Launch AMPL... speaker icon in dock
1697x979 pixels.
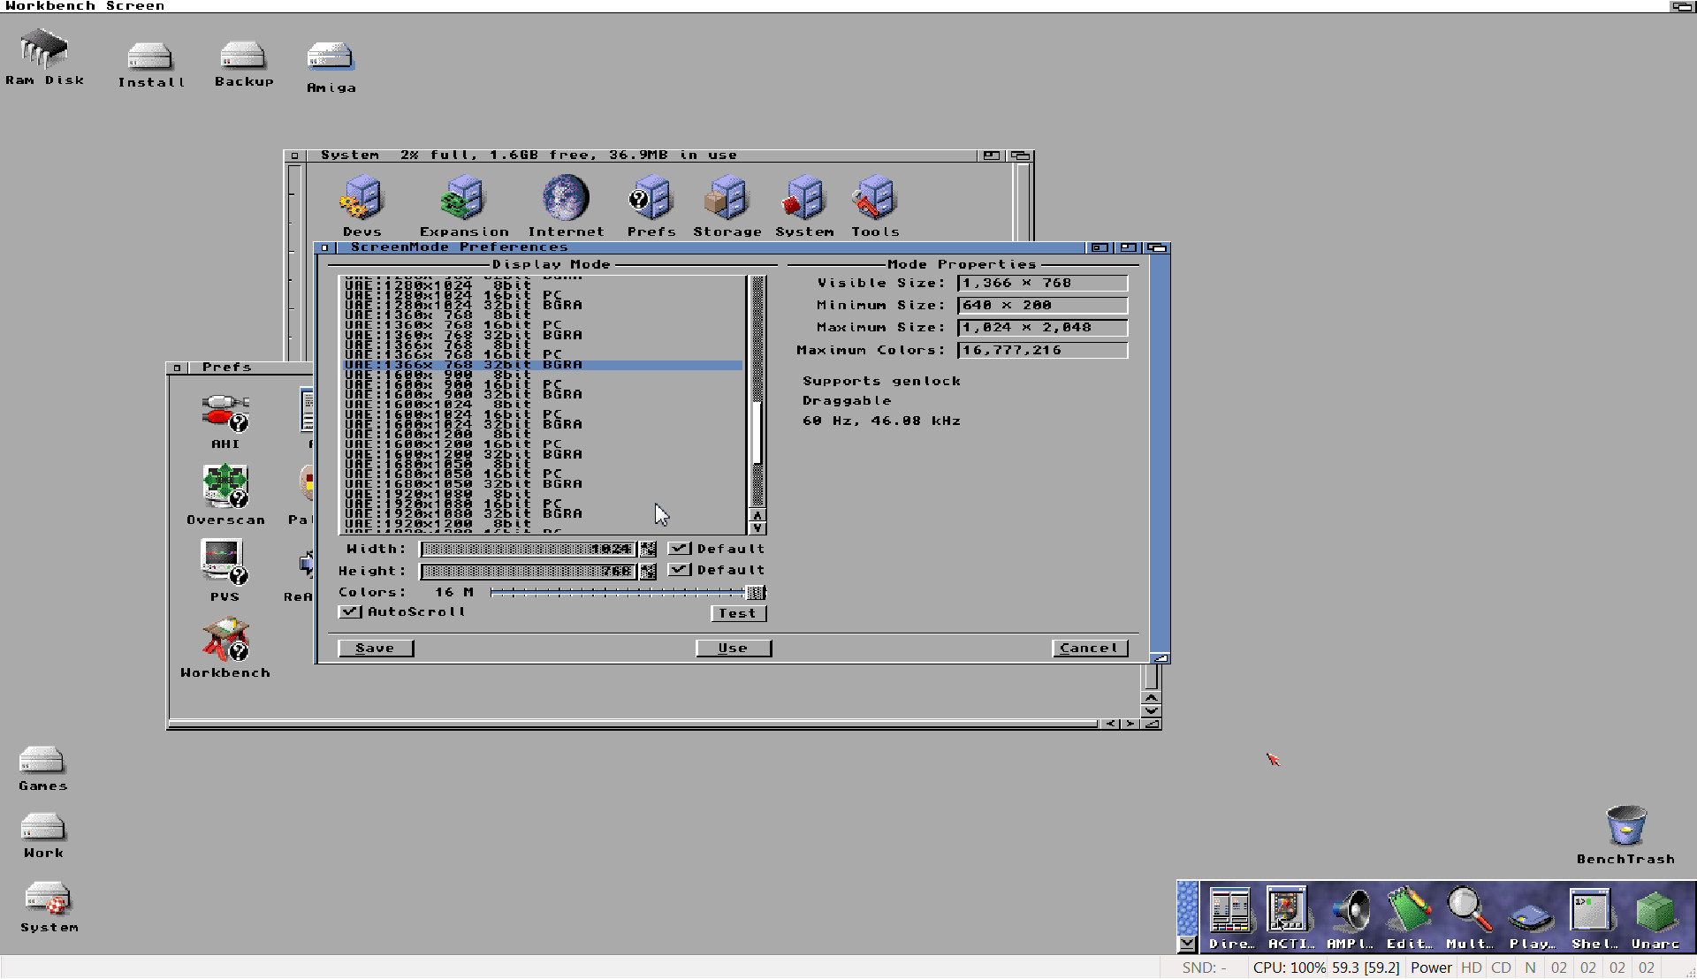(x=1350, y=917)
